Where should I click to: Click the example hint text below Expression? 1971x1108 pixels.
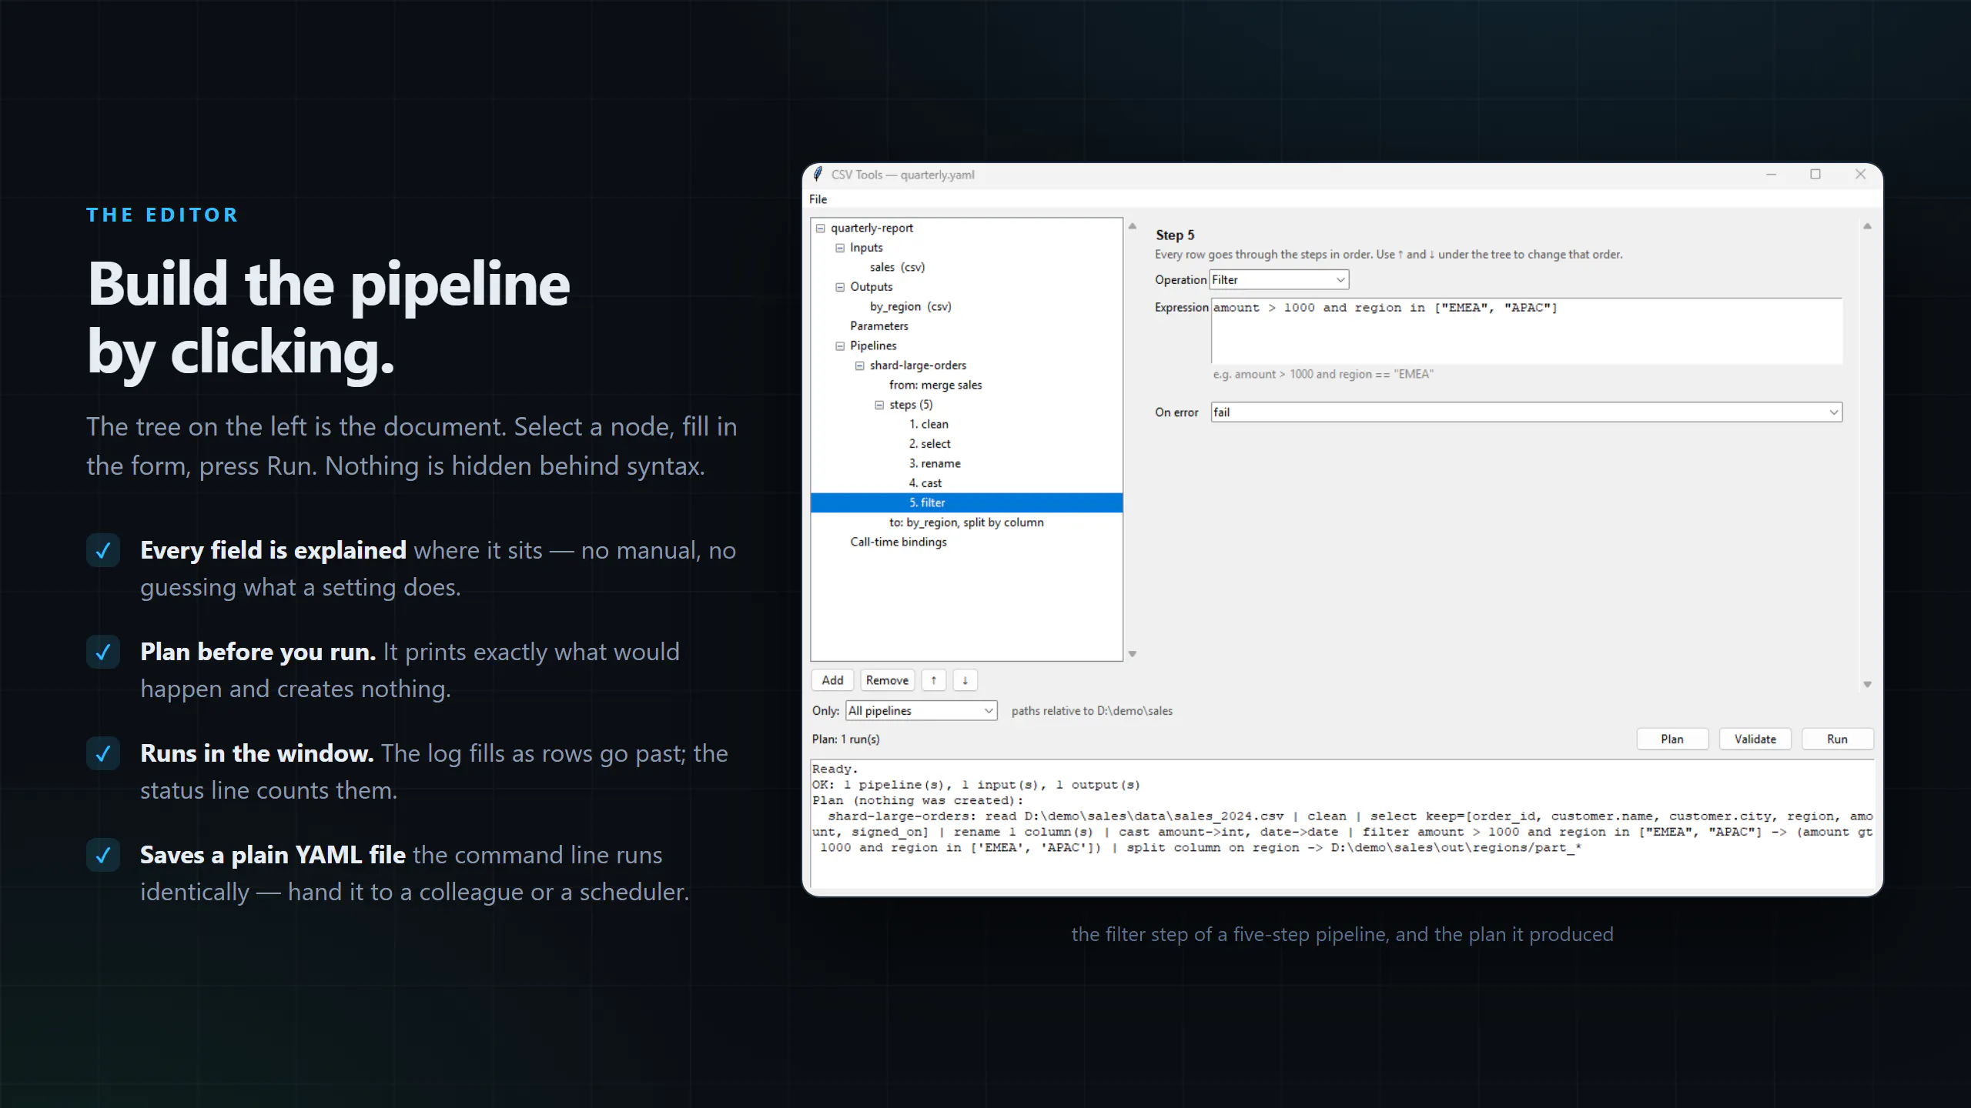[1323, 375]
